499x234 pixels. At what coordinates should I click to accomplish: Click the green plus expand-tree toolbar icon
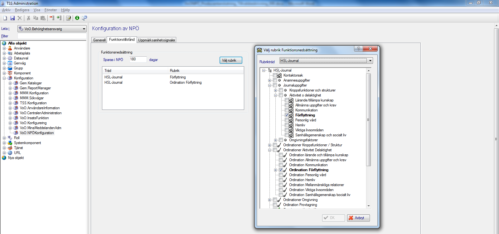pyautogui.click(x=59, y=18)
